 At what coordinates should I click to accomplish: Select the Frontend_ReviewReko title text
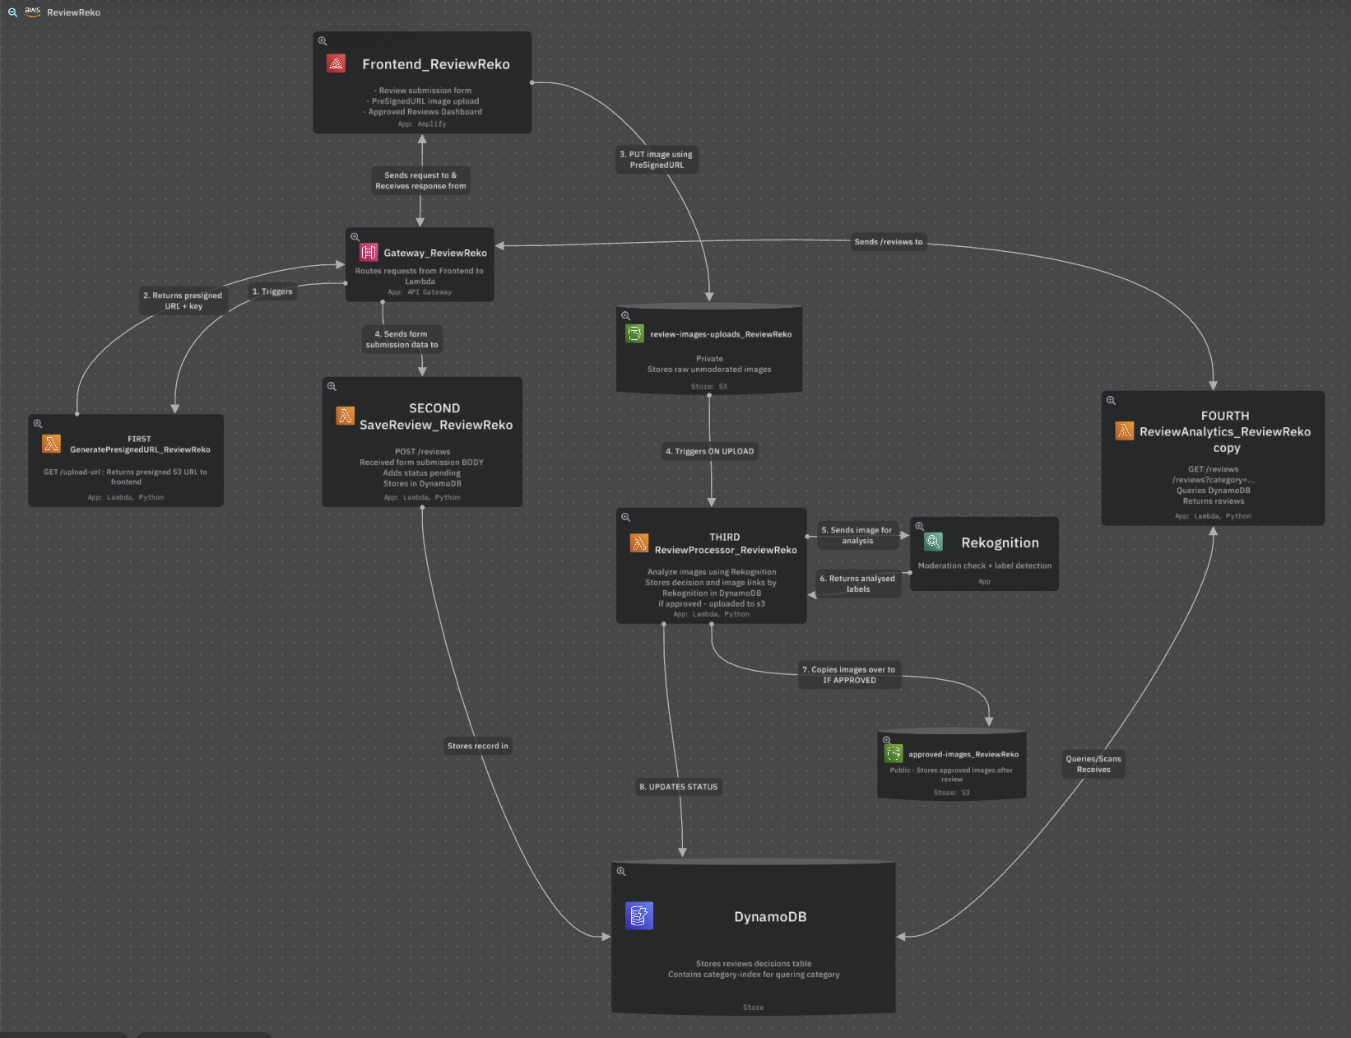pyautogui.click(x=436, y=64)
